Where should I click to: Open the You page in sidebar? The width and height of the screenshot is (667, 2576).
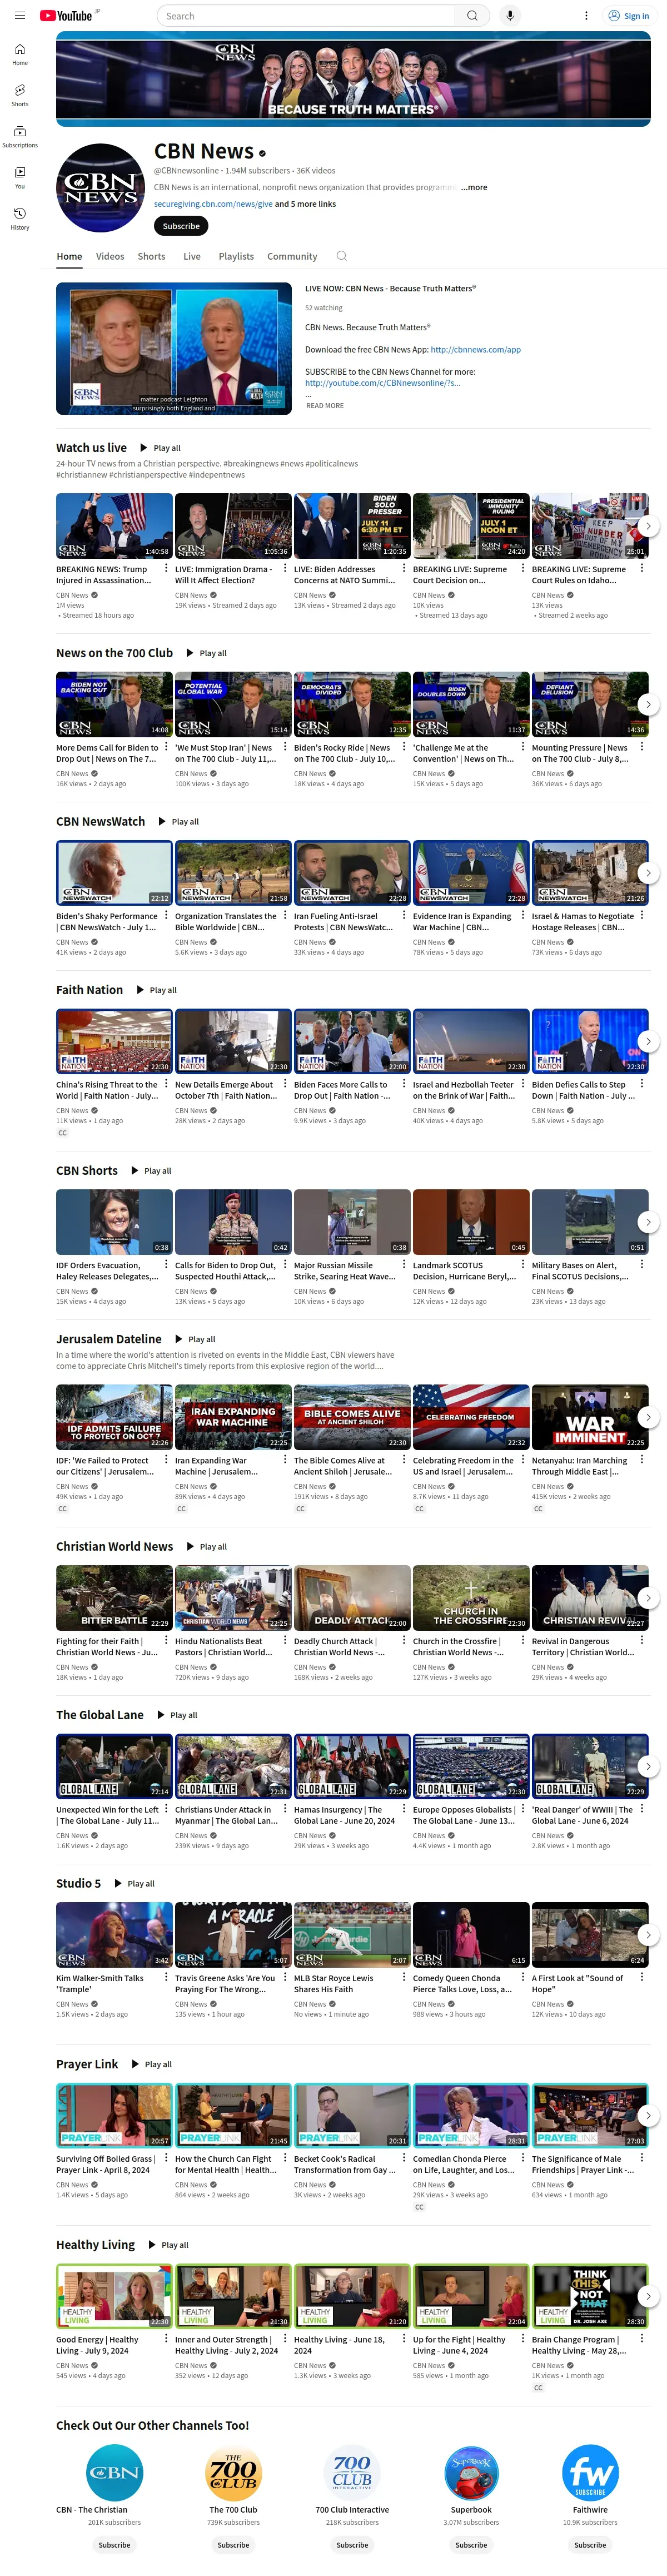20,177
